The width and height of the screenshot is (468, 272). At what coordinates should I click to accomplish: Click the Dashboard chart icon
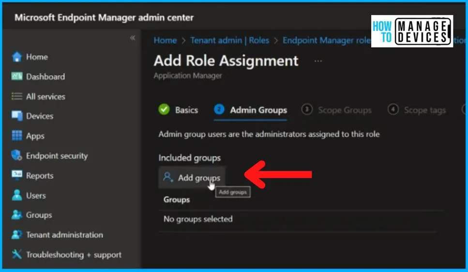point(17,76)
